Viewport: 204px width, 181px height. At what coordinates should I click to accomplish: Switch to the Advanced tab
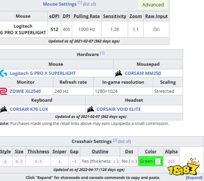(x=153, y=5)
